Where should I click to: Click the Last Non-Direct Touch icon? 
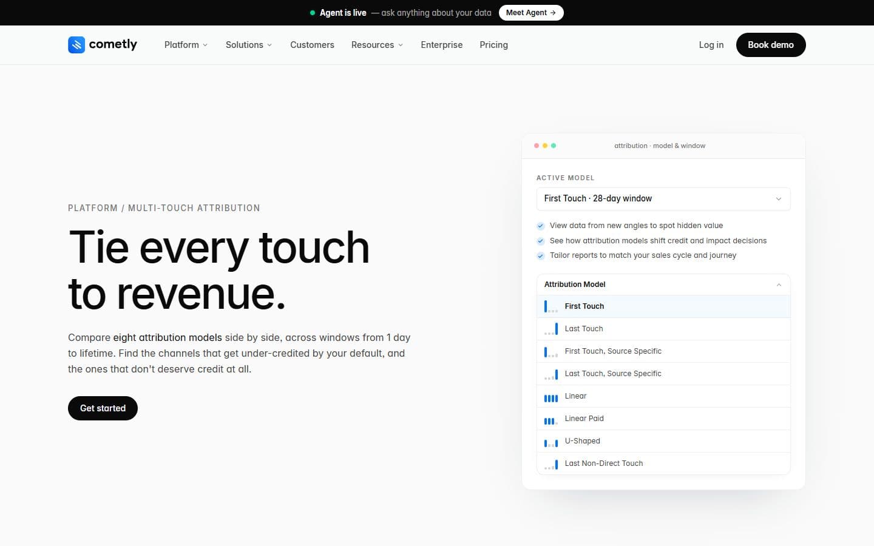tap(551, 464)
